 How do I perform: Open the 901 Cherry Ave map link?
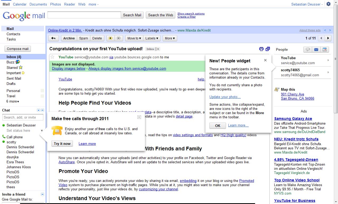coord(293,94)
